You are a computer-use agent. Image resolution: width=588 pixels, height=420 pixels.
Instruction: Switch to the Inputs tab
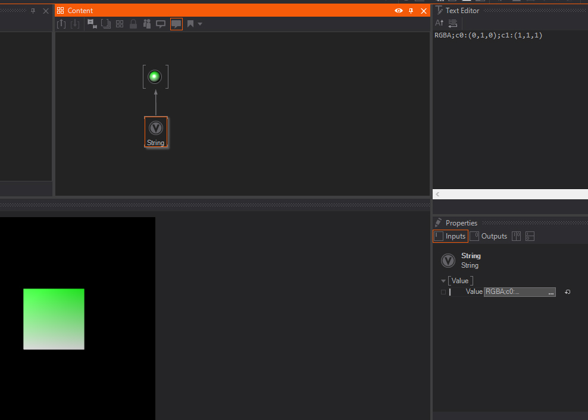point(451,236)
